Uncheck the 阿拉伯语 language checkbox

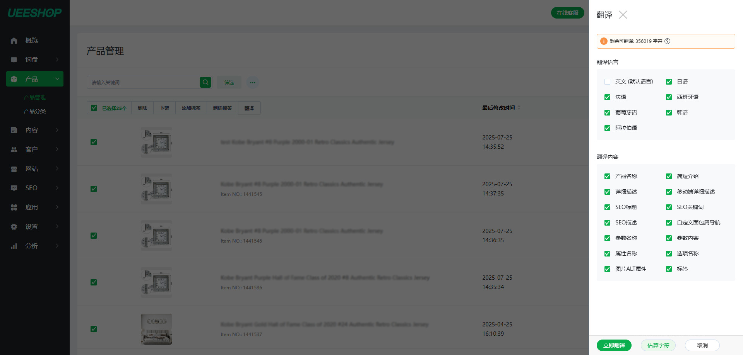(607, 128)
